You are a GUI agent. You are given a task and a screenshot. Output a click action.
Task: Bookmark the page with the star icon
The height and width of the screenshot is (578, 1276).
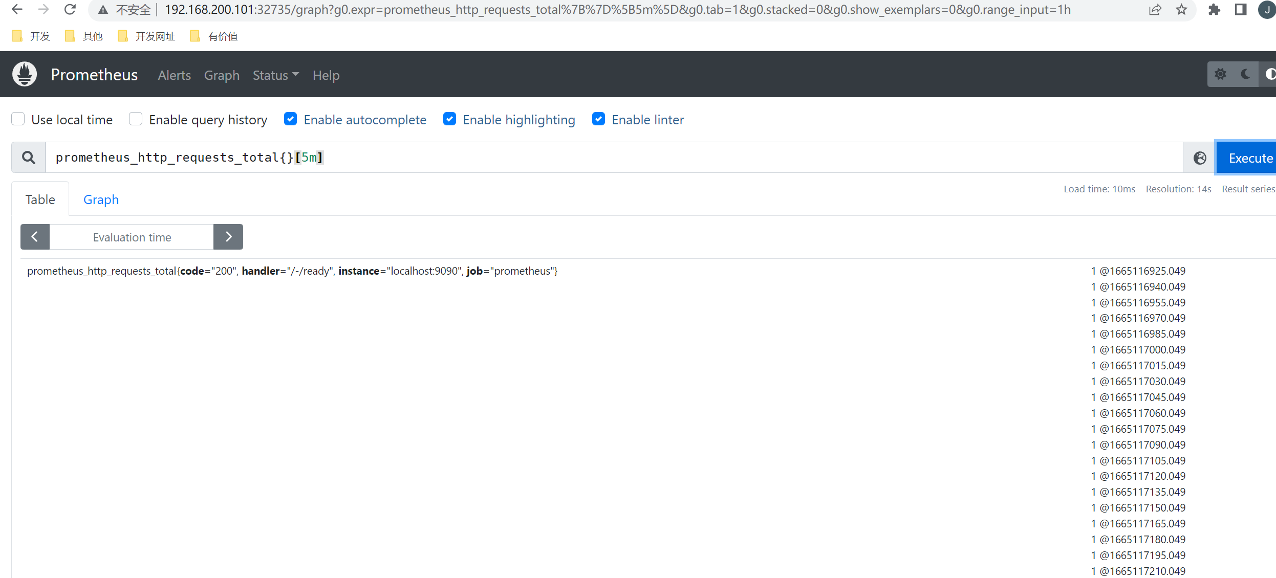(x=1181, y=10)
